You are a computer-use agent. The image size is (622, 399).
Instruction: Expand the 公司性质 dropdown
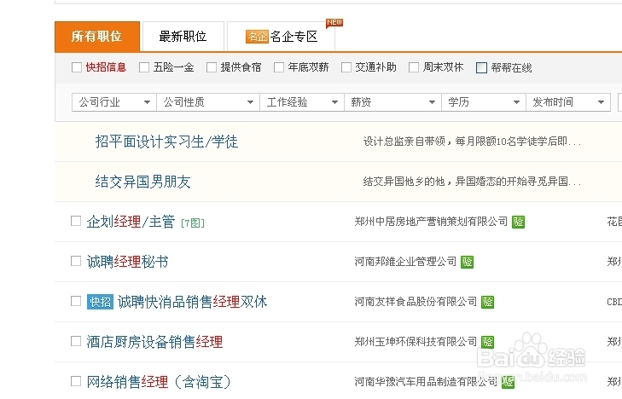(208, 102)
